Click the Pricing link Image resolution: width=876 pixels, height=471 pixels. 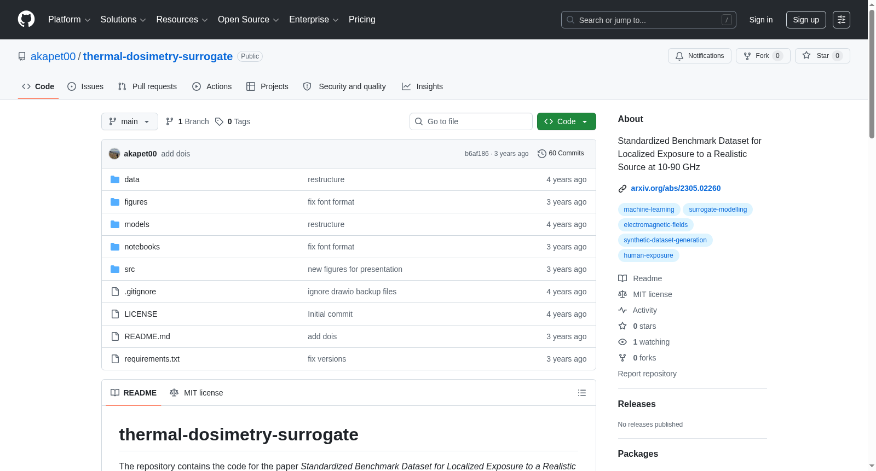coord(362,20)
